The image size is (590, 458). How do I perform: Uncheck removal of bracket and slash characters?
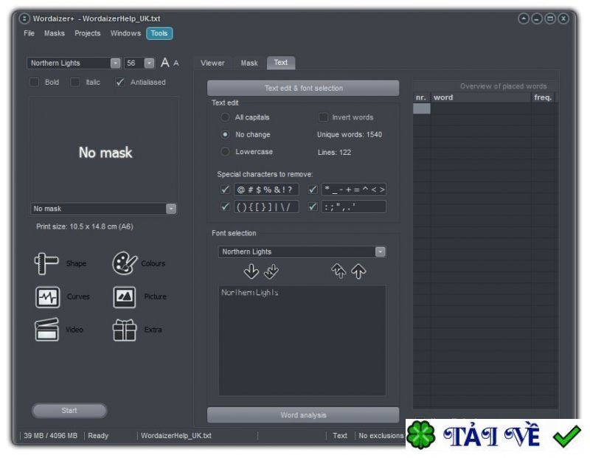coord(225,207)
